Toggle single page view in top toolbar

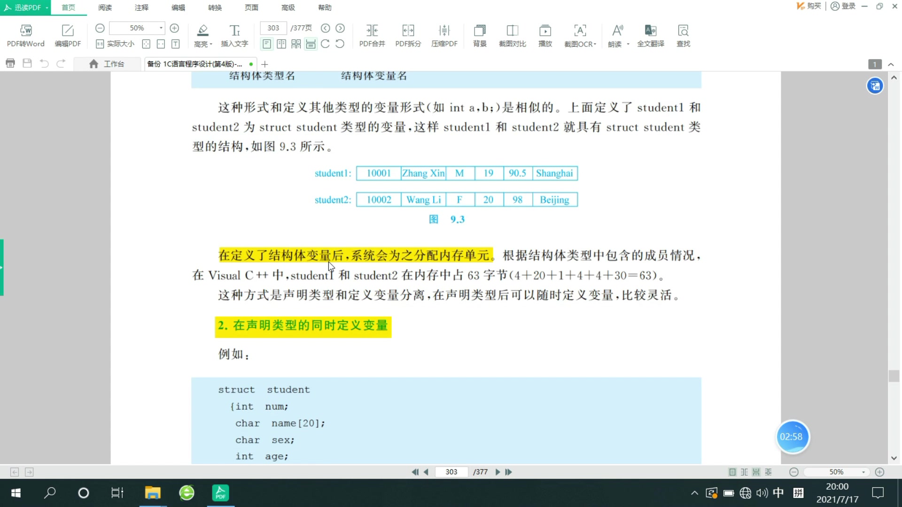266,44
